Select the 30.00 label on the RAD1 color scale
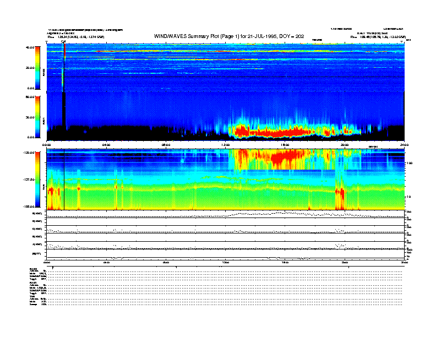Viewport: 436px width, 337px height. [30, 117]
